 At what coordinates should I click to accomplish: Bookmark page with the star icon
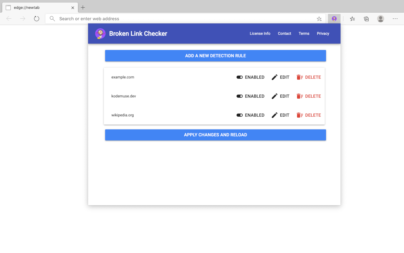pyautogui.click(x=319, y=19)
